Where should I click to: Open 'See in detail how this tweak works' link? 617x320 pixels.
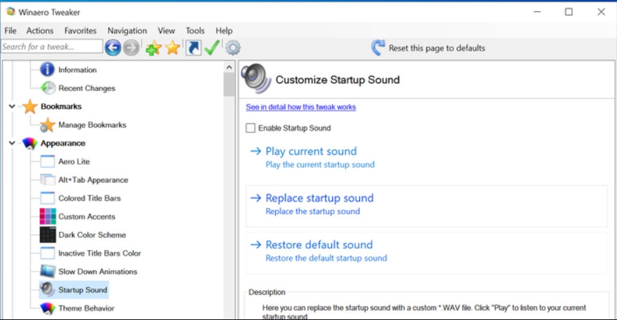click(x=300, y=107)
